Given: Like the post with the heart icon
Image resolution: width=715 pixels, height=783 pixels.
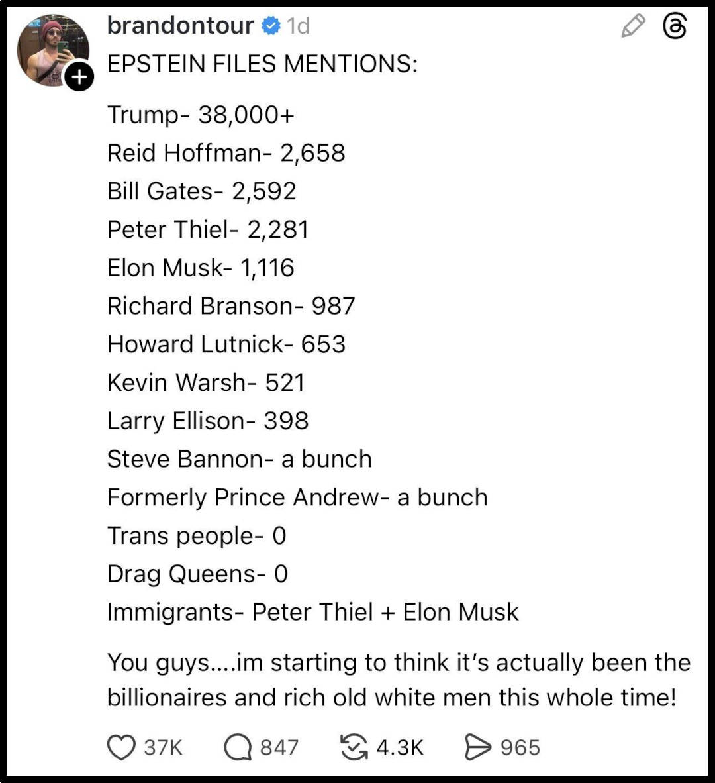Looking at the screenshot, I should point(121,747).
